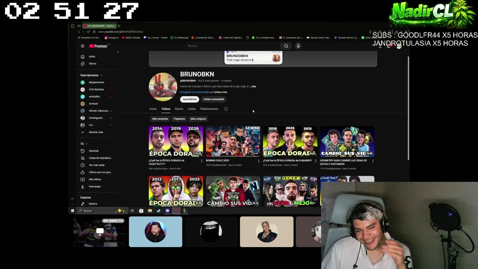Open REWIND CHILE 2025 video thumbnail
The height and width of the screenshot is (269, 478).
233,142
